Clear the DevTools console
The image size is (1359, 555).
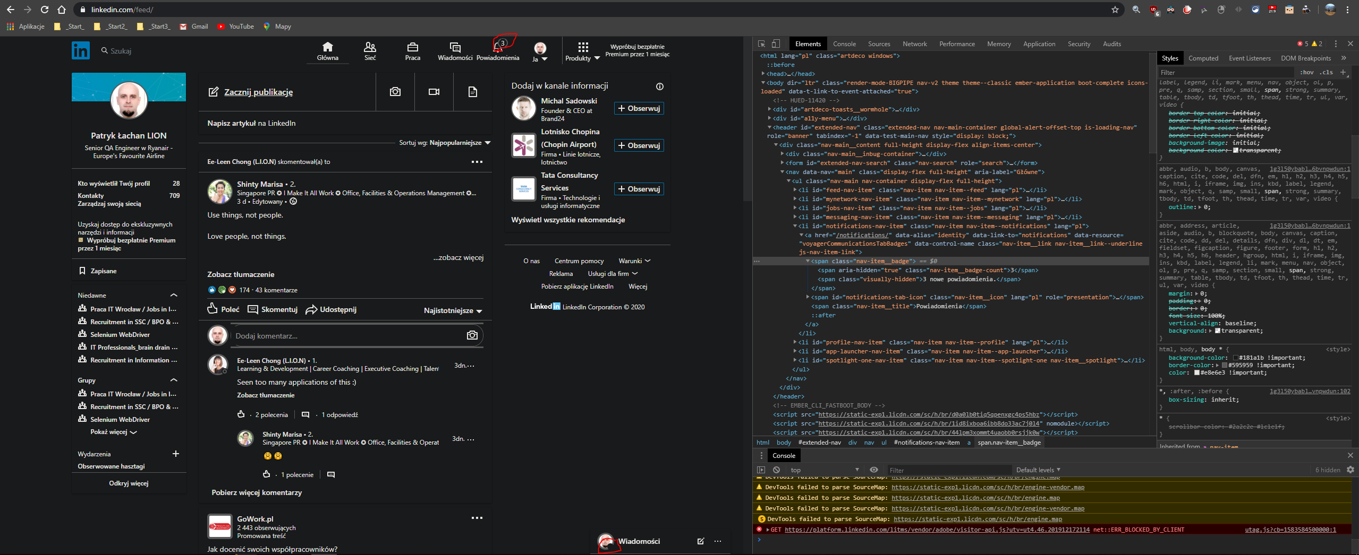(x=776, y=470)
